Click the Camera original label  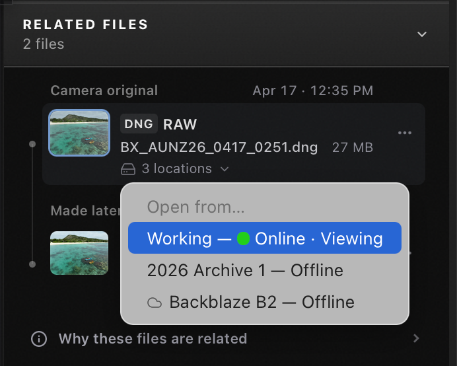pyautogui.click(x=104, y=91)
